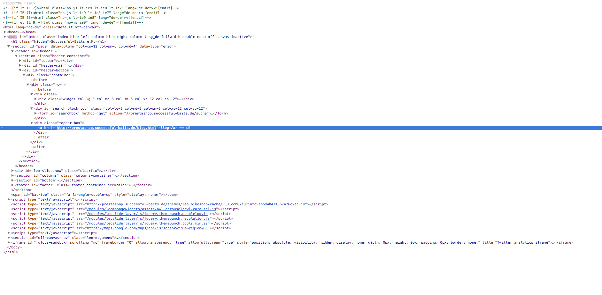Select the <!DOCTYPE html> line
Screen dimensions: 602x295
19,3
